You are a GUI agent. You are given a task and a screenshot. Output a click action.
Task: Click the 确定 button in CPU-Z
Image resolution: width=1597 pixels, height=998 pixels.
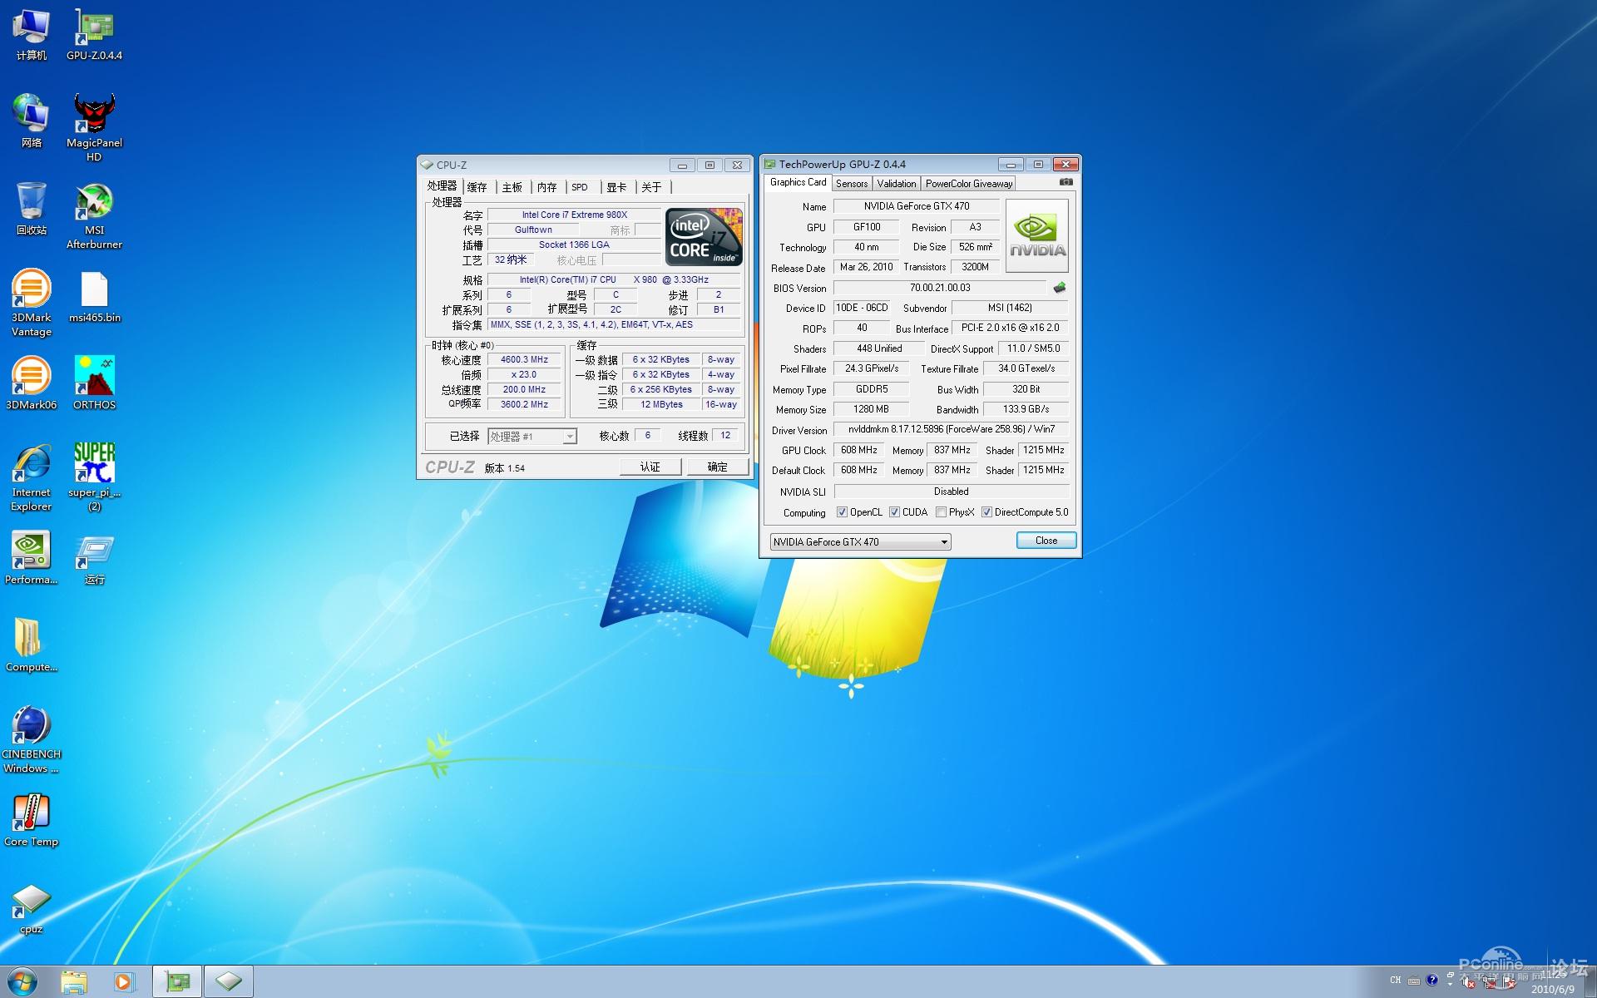[717, 467]
